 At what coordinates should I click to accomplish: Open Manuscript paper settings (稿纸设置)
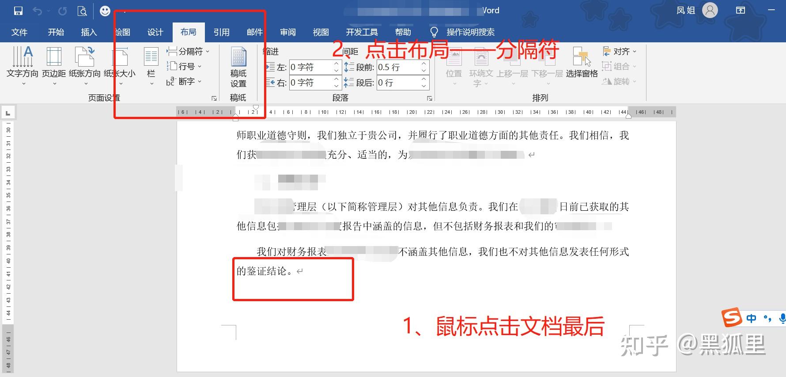coord(238,67)
